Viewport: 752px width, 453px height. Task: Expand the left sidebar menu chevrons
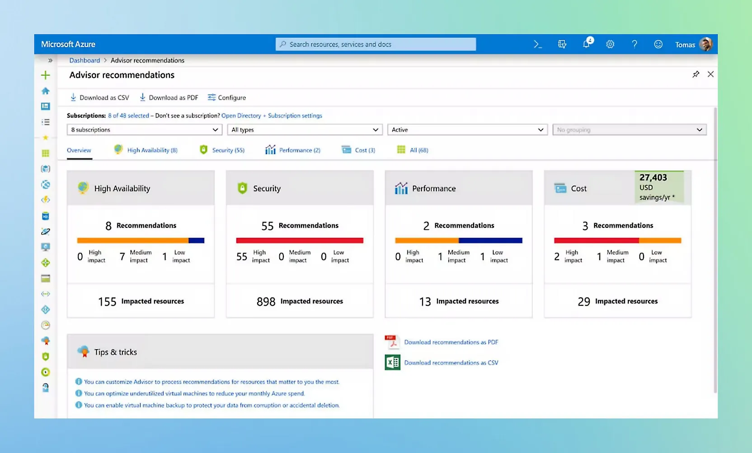[x=50, y=61]
